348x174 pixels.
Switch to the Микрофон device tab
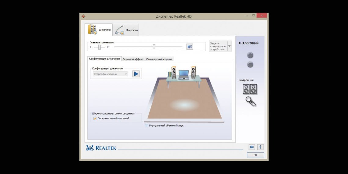[x=126, y=30]
